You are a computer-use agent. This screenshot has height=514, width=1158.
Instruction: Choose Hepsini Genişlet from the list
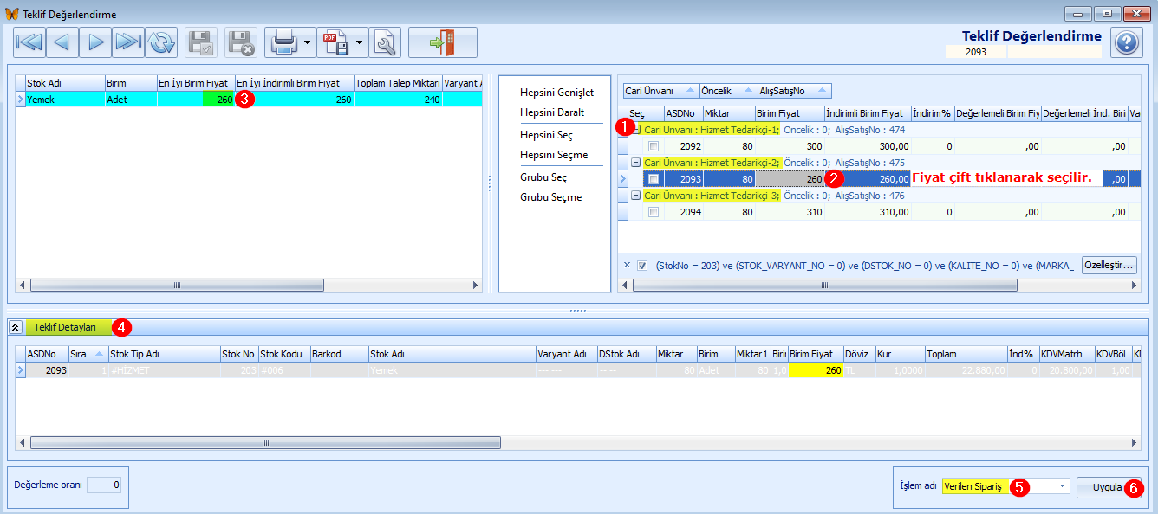pyautogui.click(x=556, y=93)
